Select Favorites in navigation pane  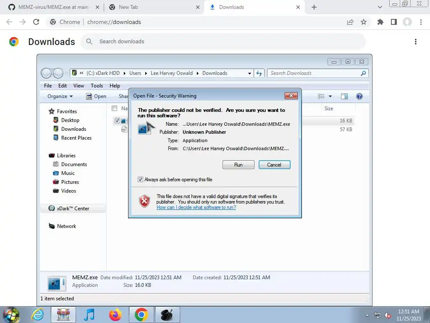point(63,111)
